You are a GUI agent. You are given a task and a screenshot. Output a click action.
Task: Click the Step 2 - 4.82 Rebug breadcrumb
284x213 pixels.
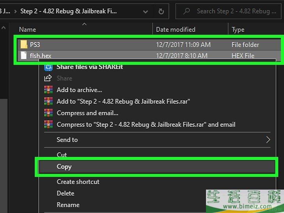click(69, 11)
